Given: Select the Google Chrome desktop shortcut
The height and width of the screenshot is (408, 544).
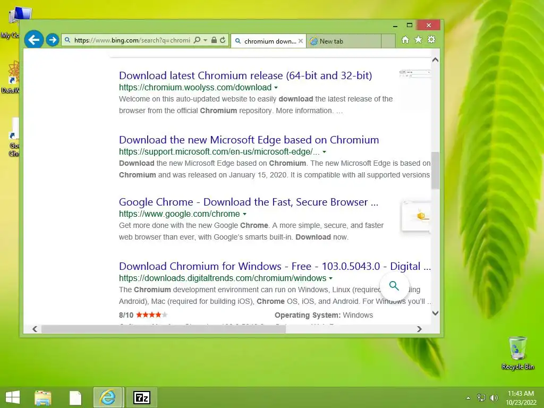Looking at the screenshot, I should click(13, 137).
